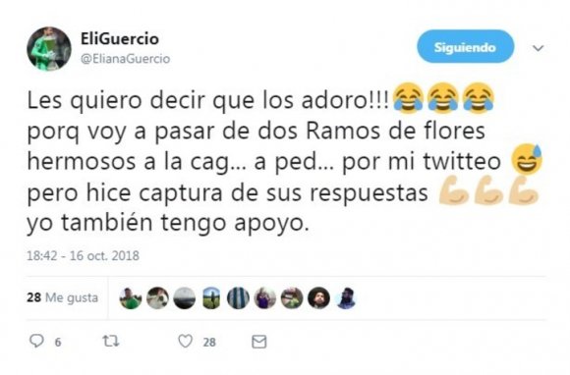Open the dark bearded-man liker avatar
This screenshot has height=375, width=570.
tap(318, 298)
